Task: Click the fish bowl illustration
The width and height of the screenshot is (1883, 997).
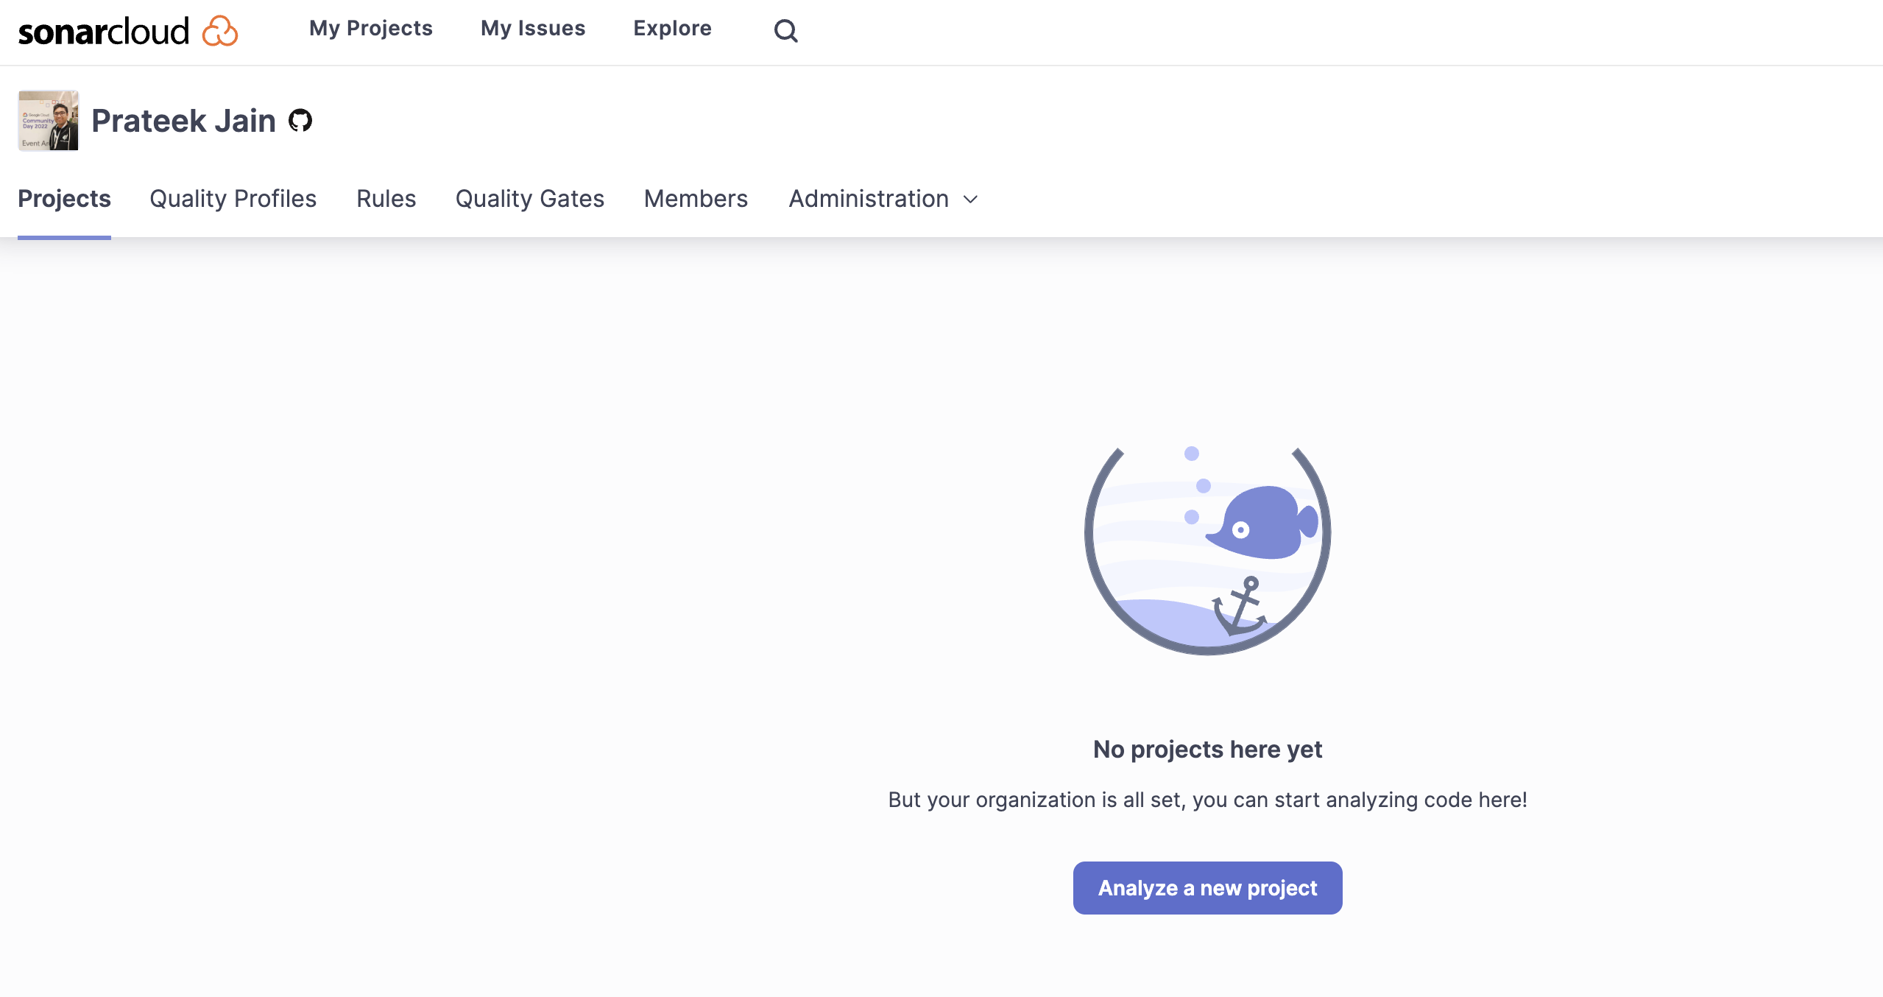Action: [1207, 549]
